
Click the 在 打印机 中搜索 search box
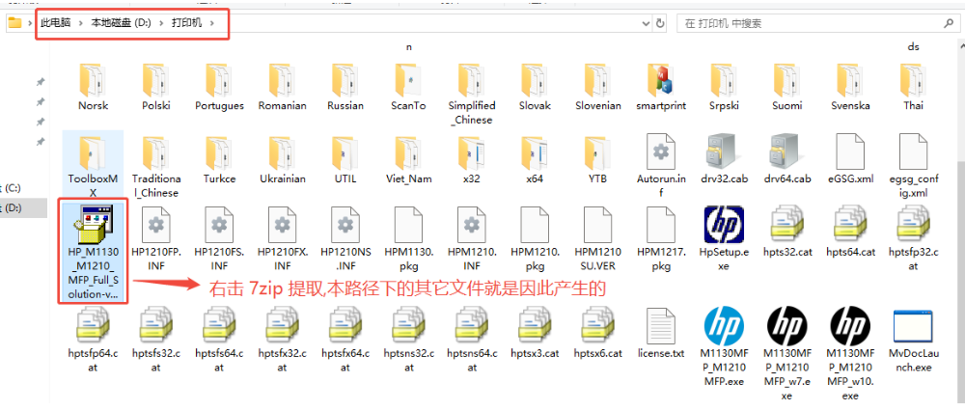[817, 23]
